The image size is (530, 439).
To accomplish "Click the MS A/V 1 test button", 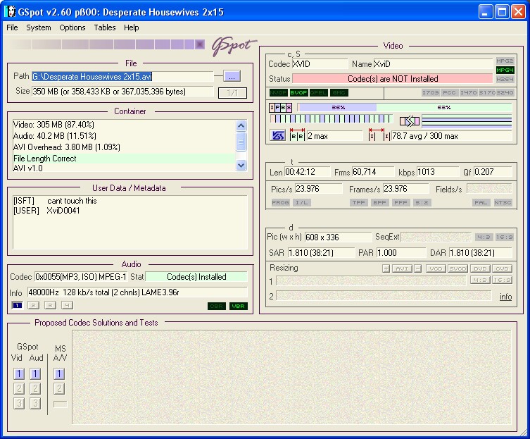I will pyautogui.click(x=59, y=373).
